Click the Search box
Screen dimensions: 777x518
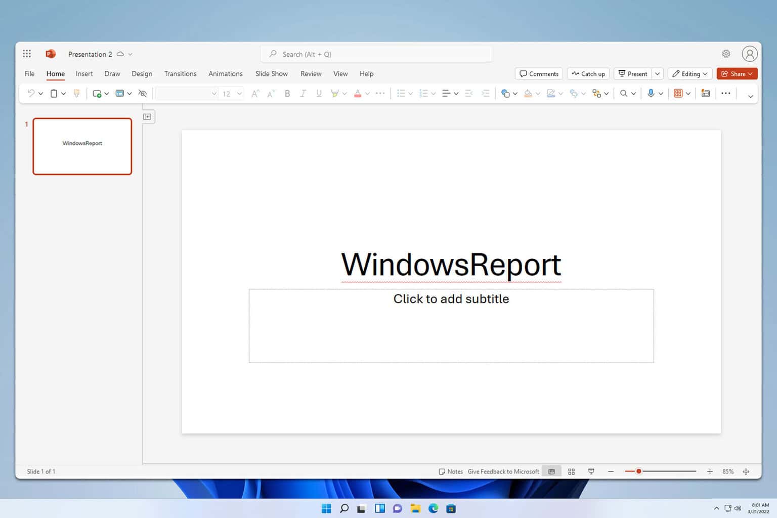coord(376,54)
